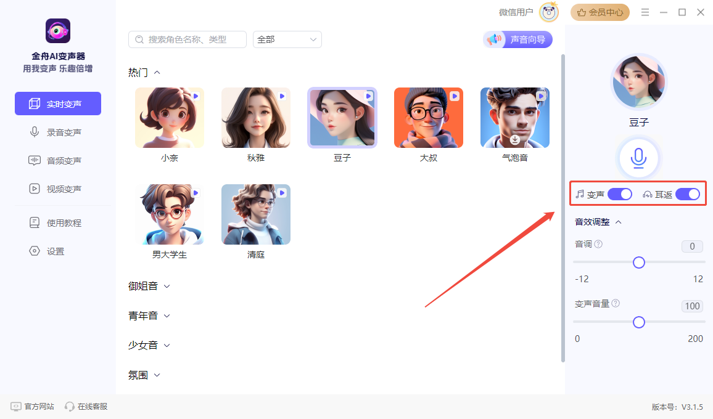Switch to 录音变声 mode

point(58,132)
